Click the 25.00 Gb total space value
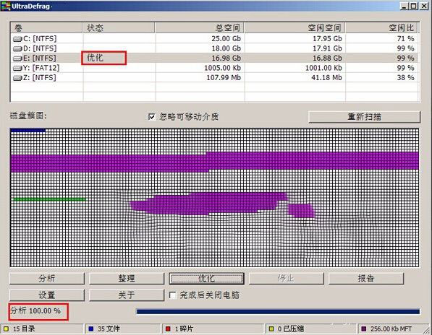 226,39
